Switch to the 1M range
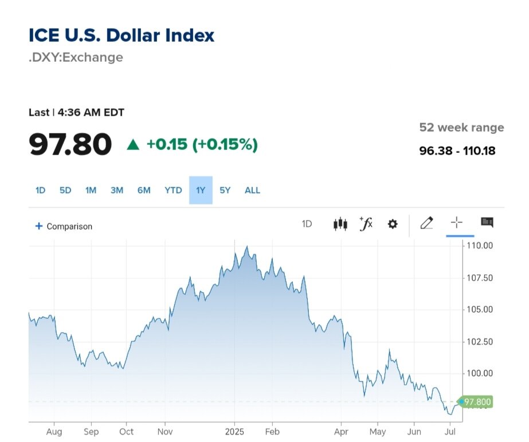Viewport: 529px width, 442px height. pyautogui.click(x=91, y=190)
